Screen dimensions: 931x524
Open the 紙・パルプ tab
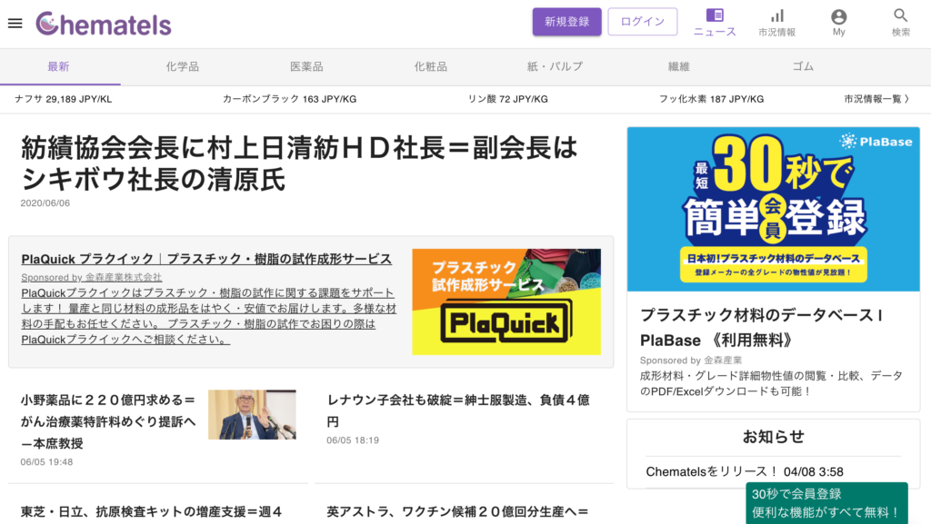(x=555, y=67)
